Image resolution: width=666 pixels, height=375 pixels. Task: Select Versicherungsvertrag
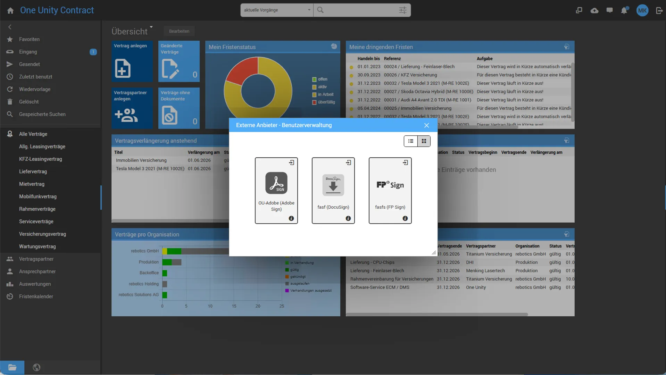(x=50, y=234)
